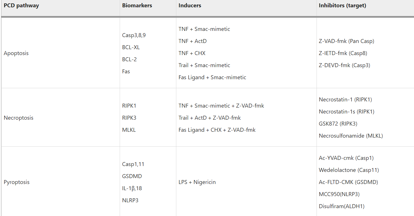Click the Necrostatin-1s (RIPK1) entry
Screen dimensions: 414x216
tap(346, 112)
